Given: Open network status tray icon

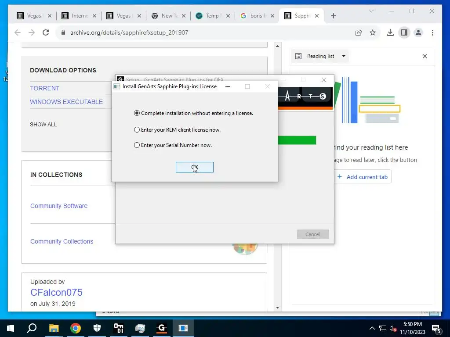Looking at the screenshot, I should (383, 328).
